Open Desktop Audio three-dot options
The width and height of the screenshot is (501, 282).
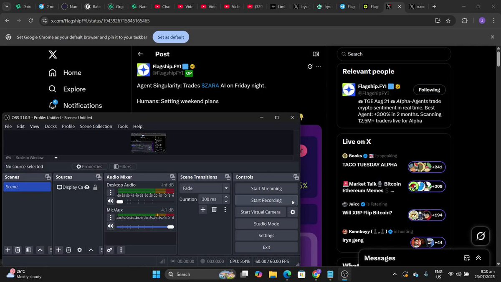(x=111, y=193)
